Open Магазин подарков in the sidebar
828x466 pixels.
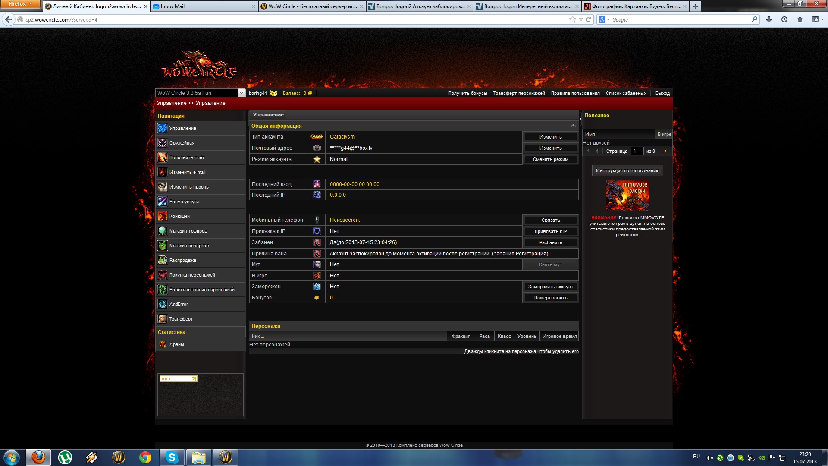(200, 246)
